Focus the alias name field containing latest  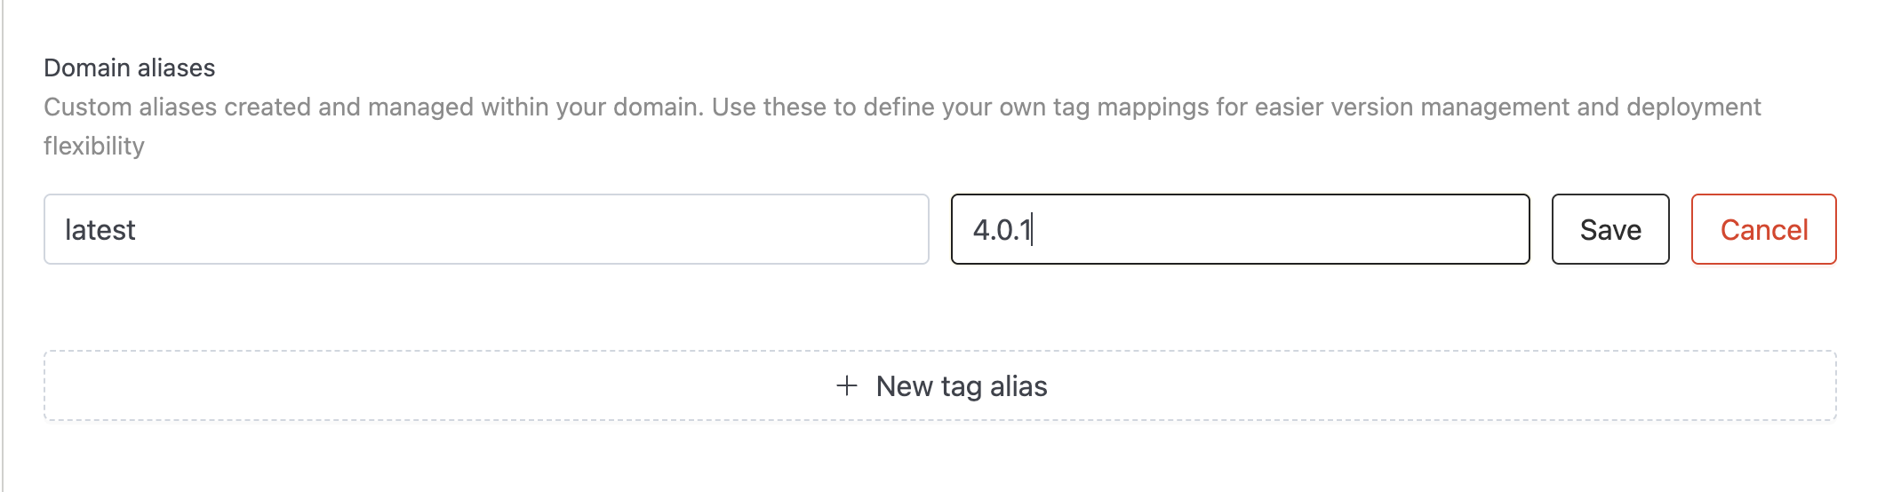[x=485, y=229]
